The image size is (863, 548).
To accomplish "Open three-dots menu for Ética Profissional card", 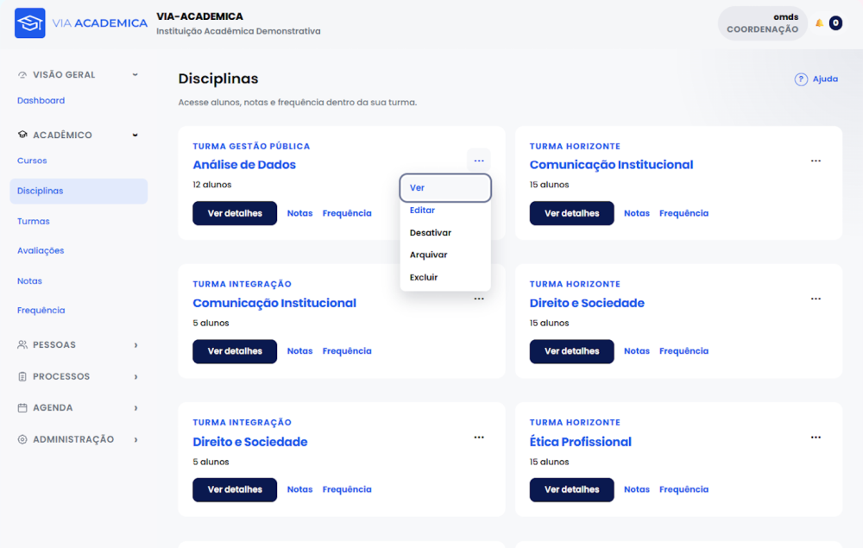I will (816, 438).
